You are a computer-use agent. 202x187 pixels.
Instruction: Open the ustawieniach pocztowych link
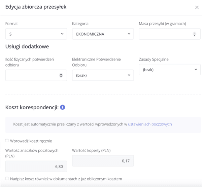point(150,124)
